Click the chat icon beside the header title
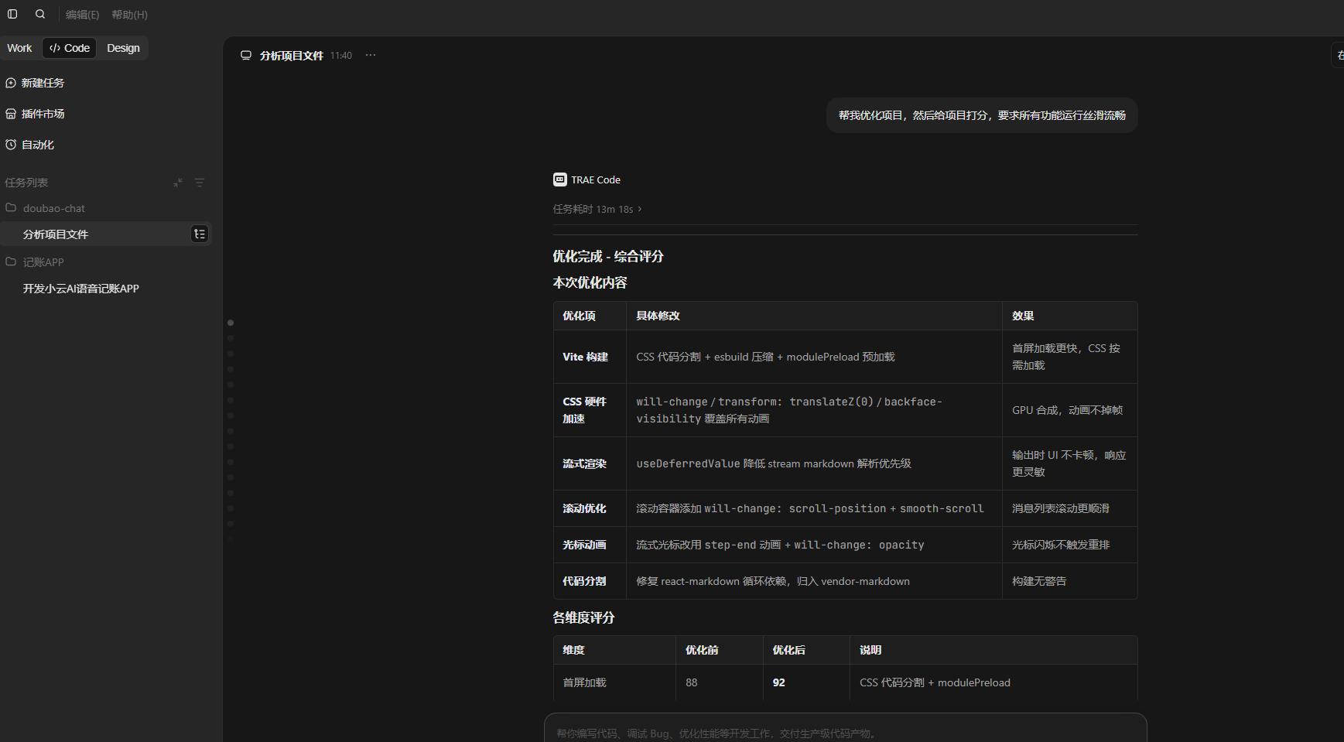Viewport: 1344px width, 742px height. tap(246, 56)
